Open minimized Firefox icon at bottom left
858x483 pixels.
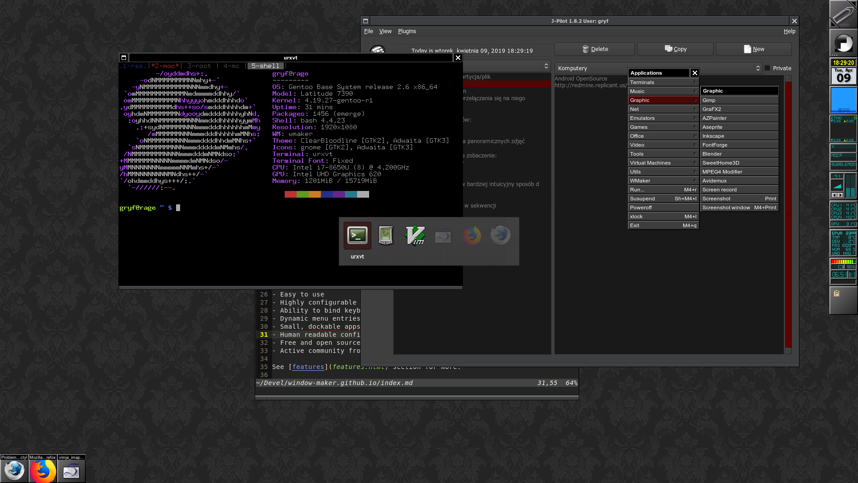tap(43, 471)
